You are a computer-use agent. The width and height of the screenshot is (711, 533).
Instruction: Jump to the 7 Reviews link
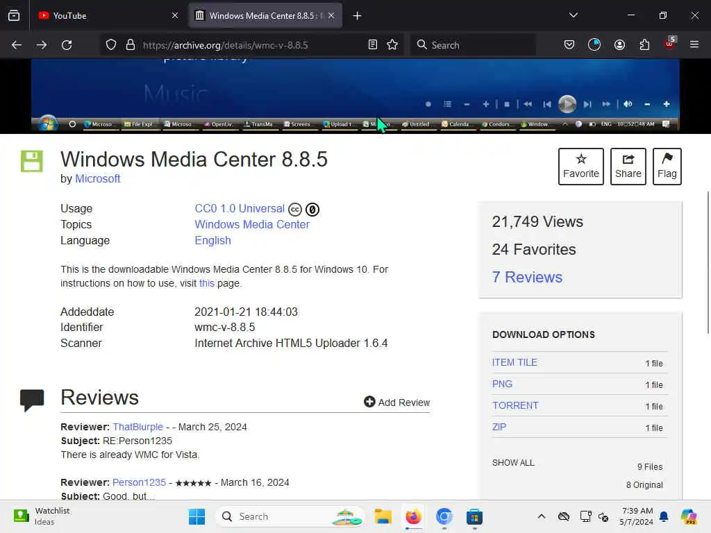tap(527, 277)
